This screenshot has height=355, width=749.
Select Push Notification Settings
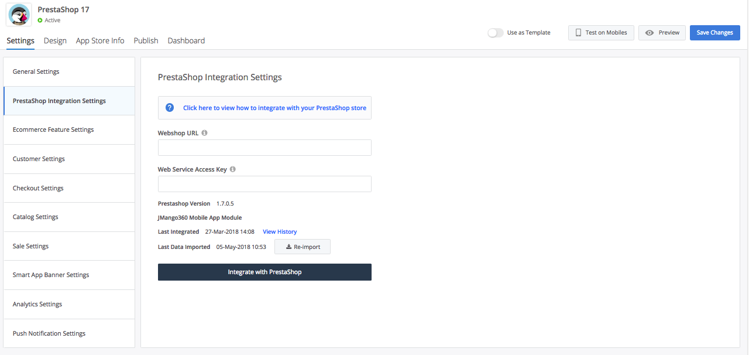(69, 333)
